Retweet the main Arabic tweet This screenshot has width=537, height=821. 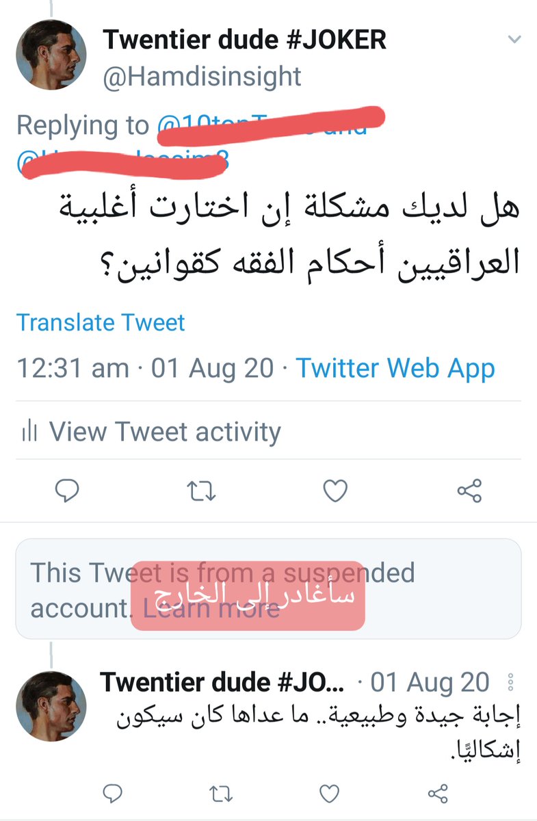point(201,491)
